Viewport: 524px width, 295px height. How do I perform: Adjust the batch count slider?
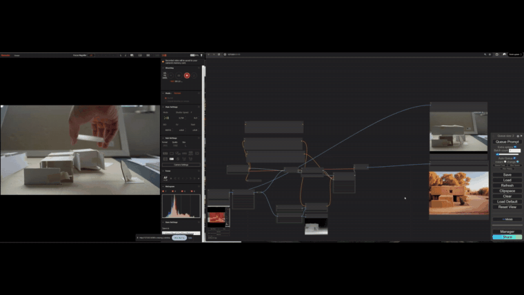pyautogui.click(x=507, y=154)
